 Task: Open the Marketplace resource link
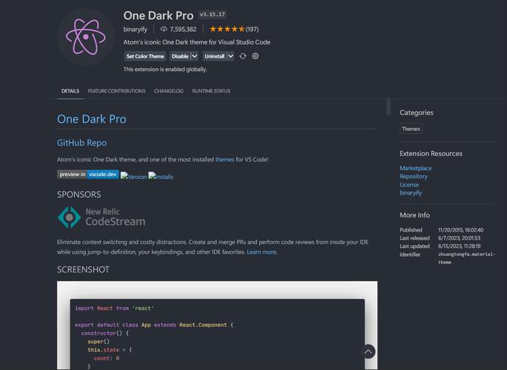[415, 168]
